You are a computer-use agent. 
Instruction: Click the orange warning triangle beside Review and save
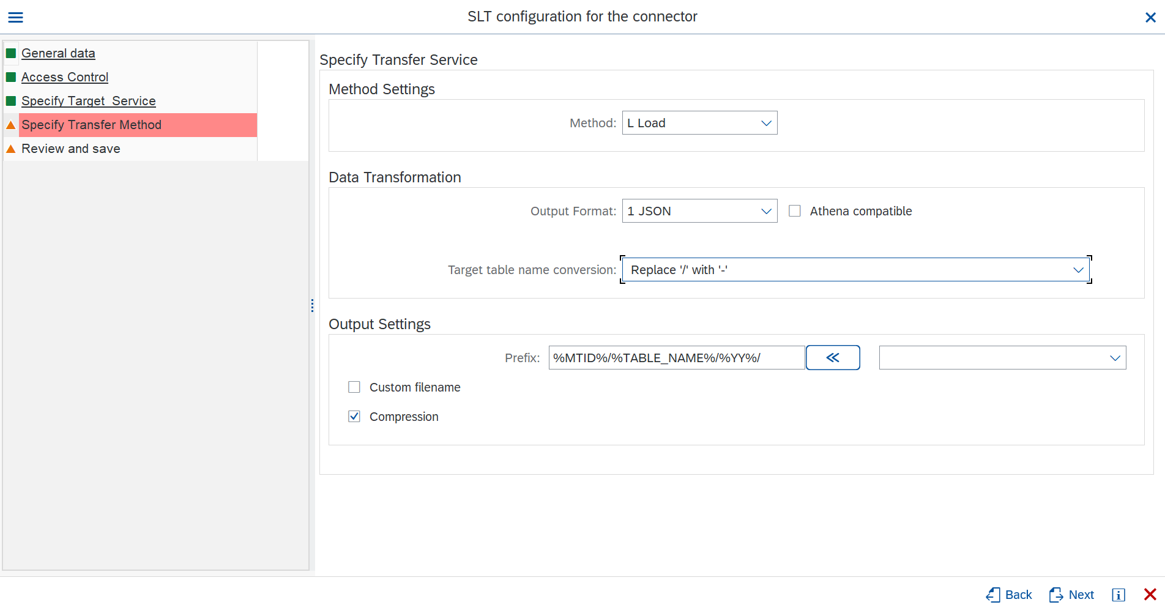tap(11, 149)
